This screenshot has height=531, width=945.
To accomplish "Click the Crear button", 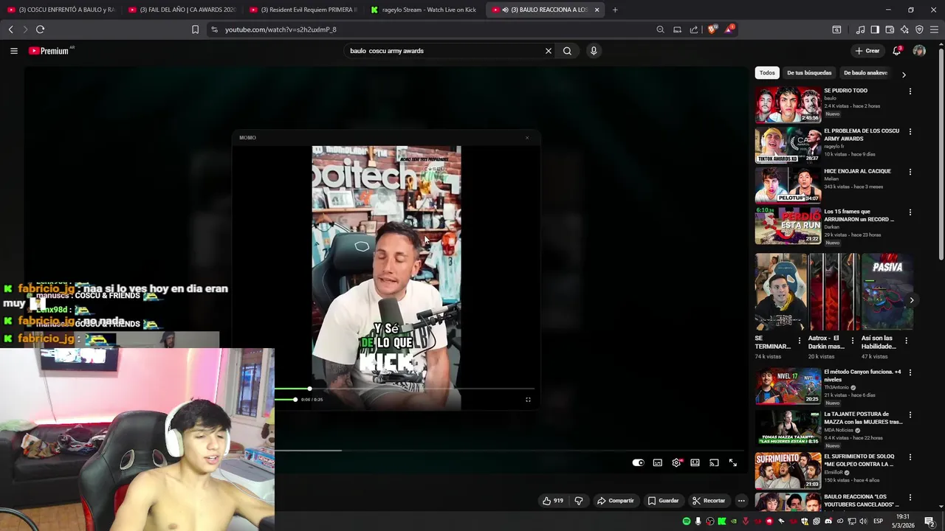I will [x=867, y=51].
